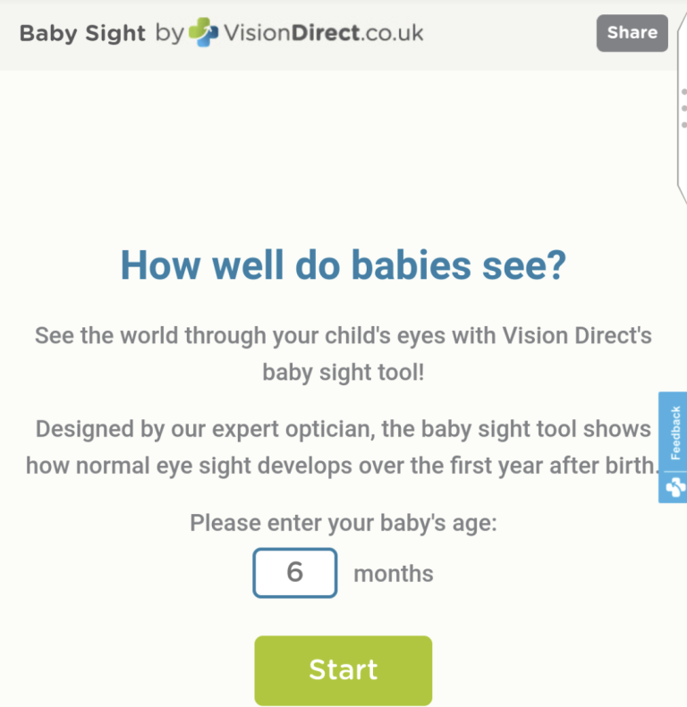Click the Baby Sight title text
Viewport: 687px width, 707px height.
pyautogui.click(x=82, y=33)
